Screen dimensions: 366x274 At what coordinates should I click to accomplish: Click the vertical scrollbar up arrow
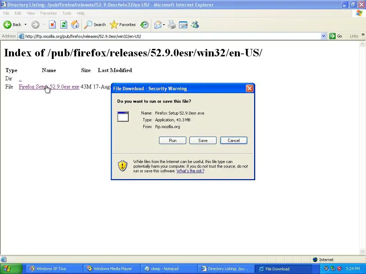362,44
